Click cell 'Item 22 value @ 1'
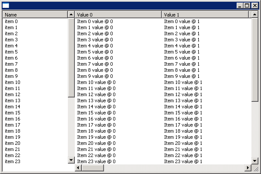261x174 pixels. point(183,155)
